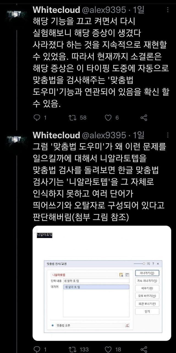Click the 지나가기(D) button in dialog
This screenshot has width=176, height=353.
147,273
